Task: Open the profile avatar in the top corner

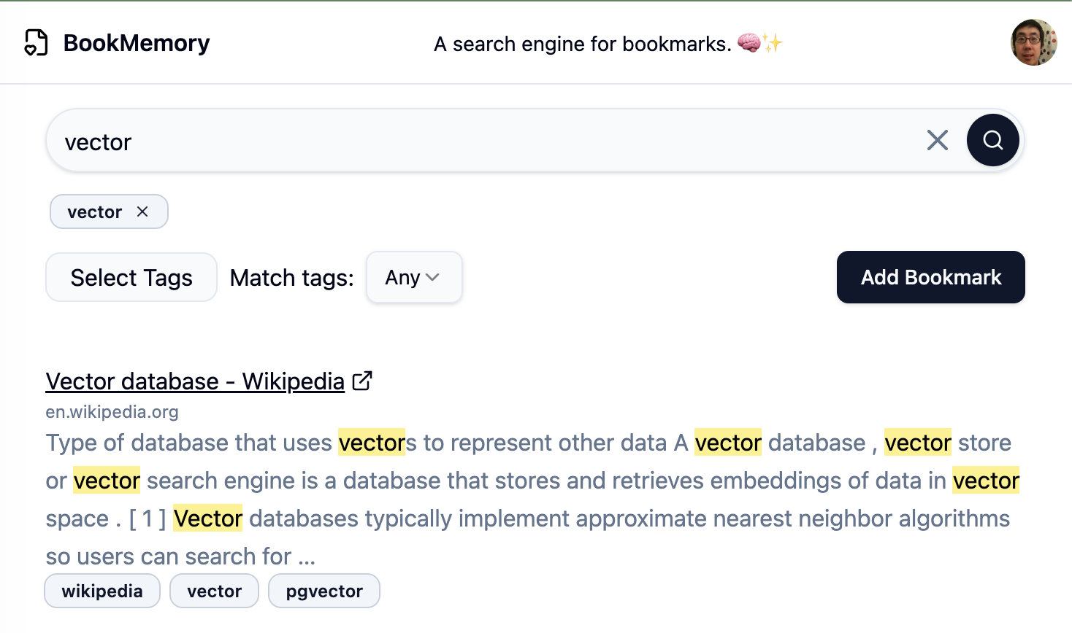Action: pos(1034,43)
